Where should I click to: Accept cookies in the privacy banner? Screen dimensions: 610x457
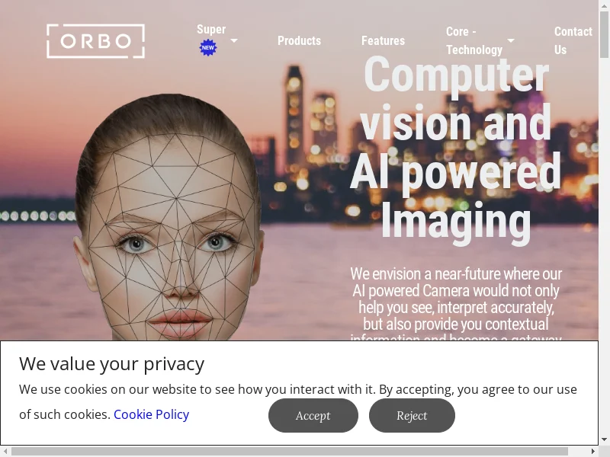tap(313, 415)
